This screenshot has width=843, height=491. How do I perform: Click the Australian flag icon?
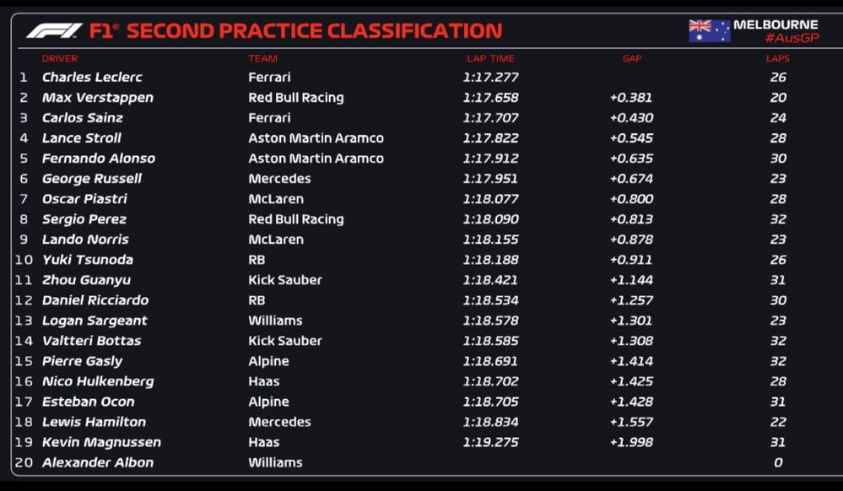point(709,31)
